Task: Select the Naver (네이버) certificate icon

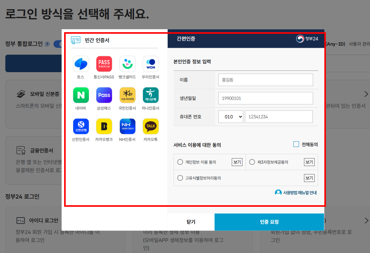Action: (x=81, y=95)
